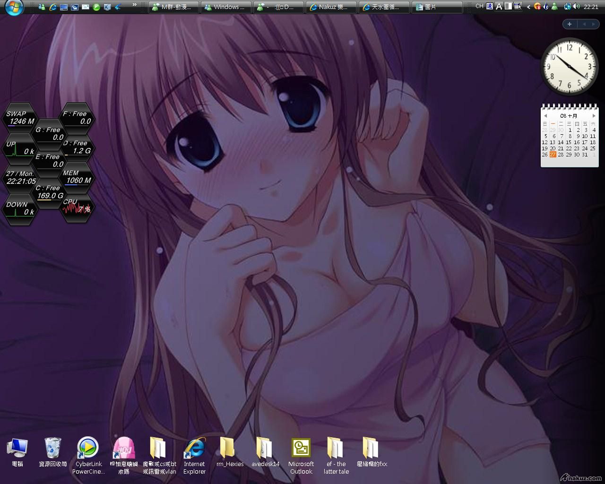Launch Internet Explorer from Quick Launch bar
This screenshot has width=605, height=484.
point(53,7)
